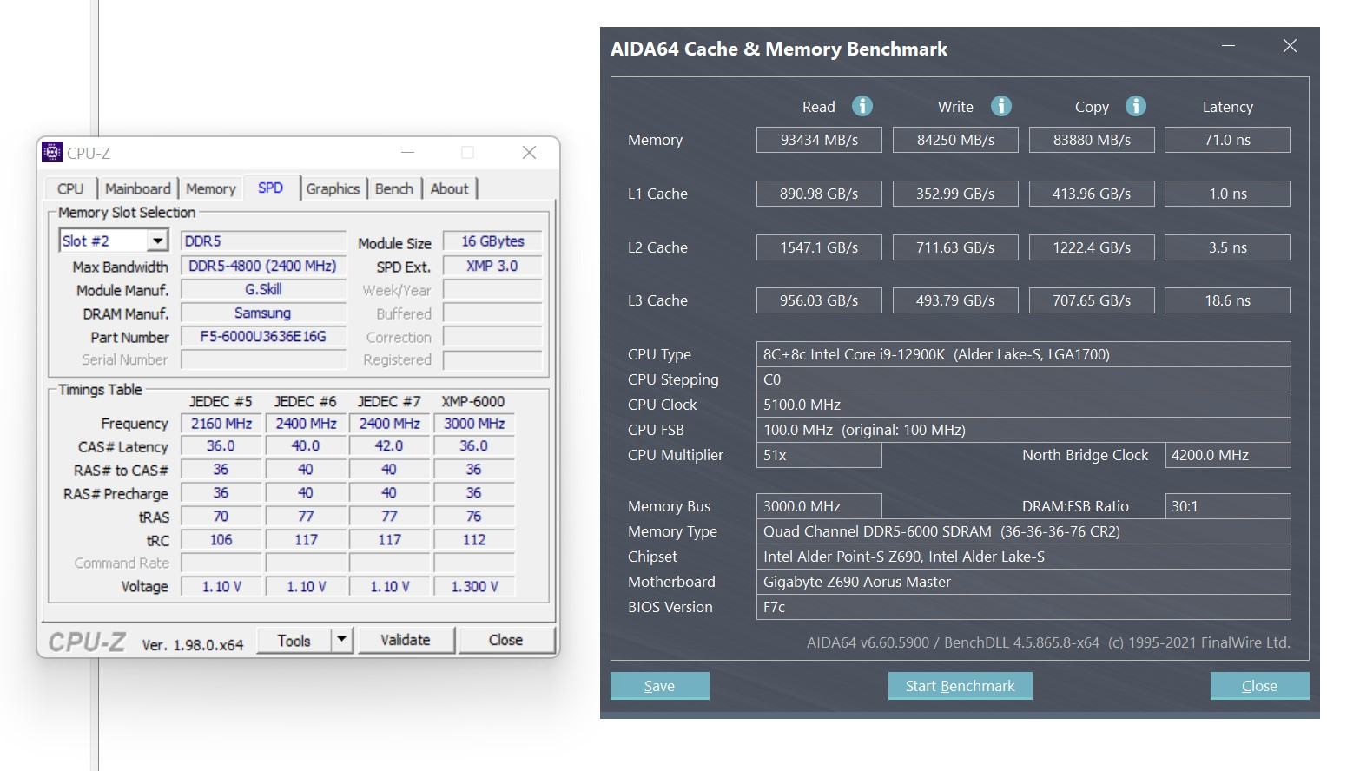Click the Max Bandwidth field DDR5-4800

click(x=263, y=266)
